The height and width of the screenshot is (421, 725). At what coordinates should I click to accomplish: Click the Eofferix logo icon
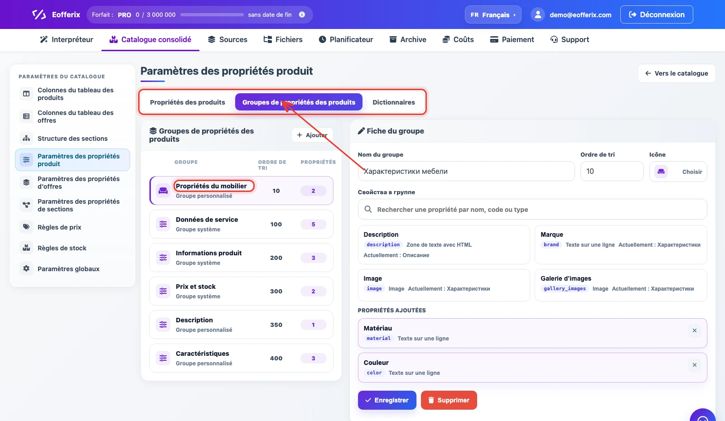pyautogui.click(x=39, y=14)
